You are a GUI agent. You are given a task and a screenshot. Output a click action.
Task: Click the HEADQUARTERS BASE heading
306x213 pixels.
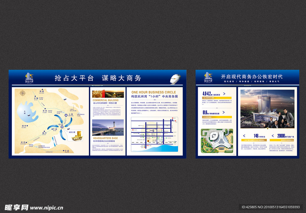[105, 138]
